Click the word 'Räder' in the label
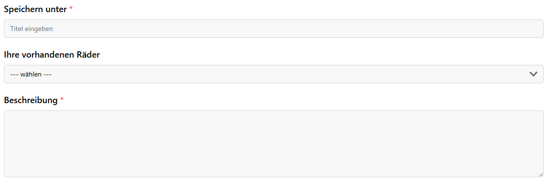This screenshot has width=549, height=183. [x=88, y=55]
